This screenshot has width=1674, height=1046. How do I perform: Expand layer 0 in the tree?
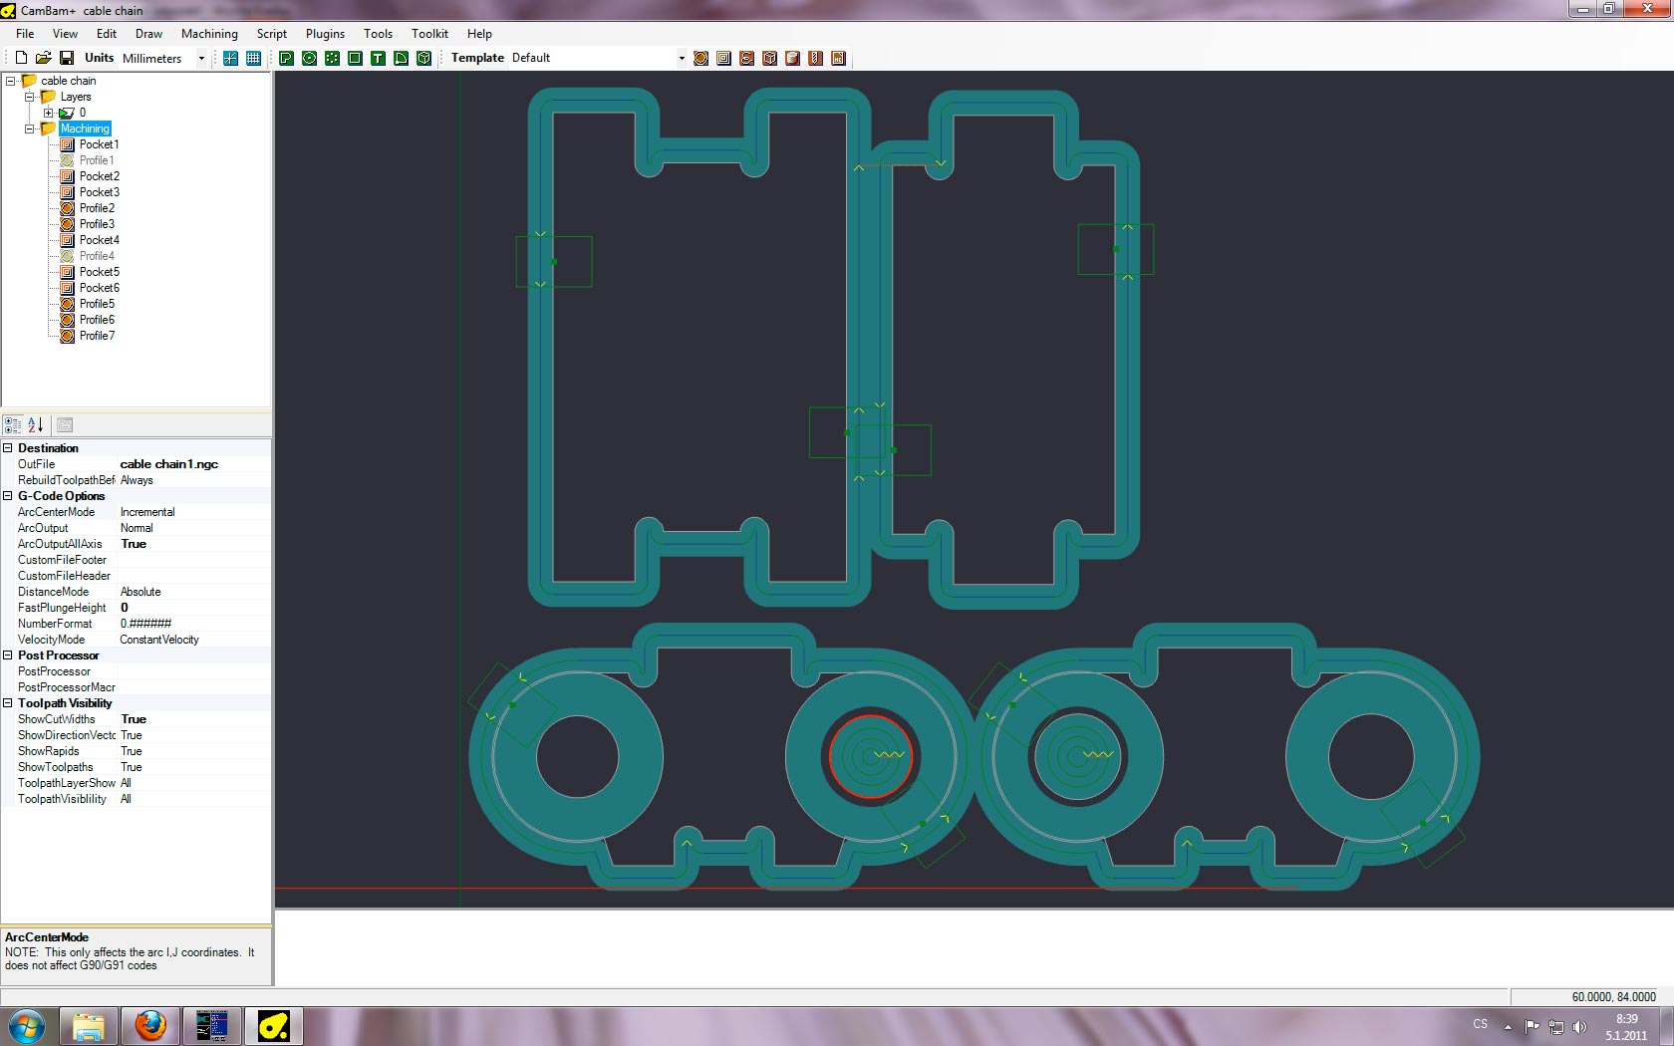pyautogui.click(x=48, y=113)
